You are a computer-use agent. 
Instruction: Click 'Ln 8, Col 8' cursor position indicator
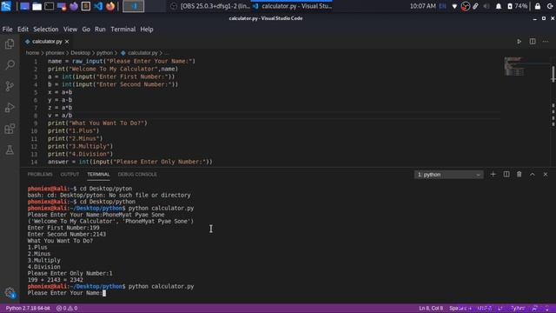point(431,308)
